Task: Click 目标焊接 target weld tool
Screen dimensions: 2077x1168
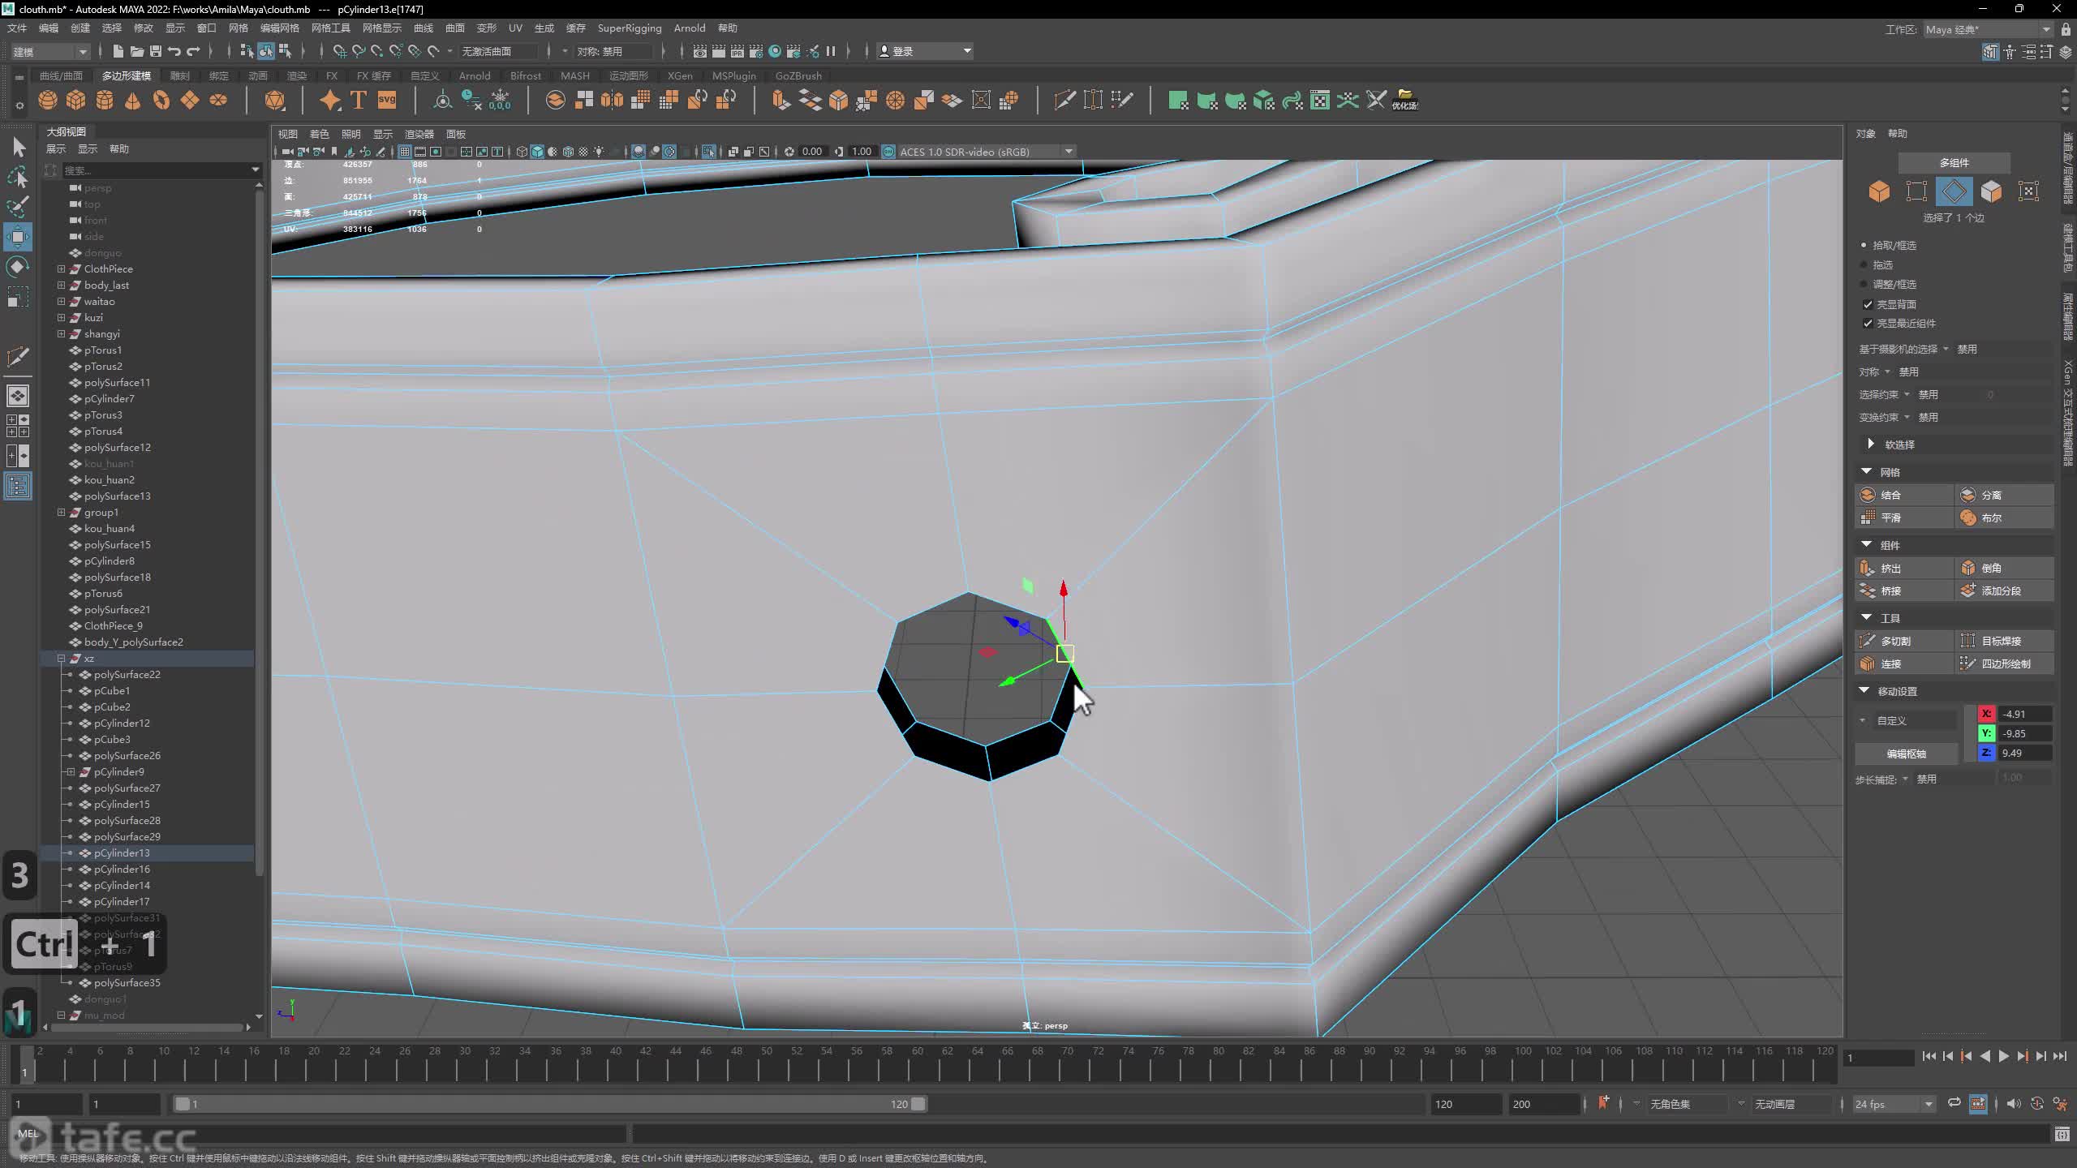Action: pos(2005,641)
